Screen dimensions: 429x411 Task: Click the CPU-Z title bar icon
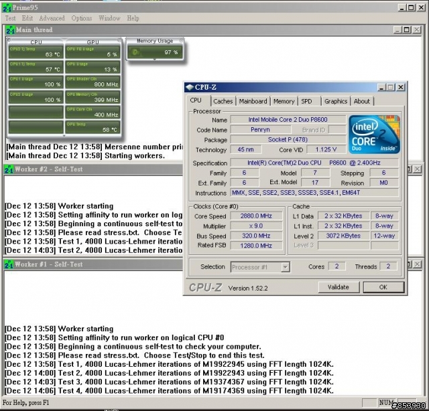190,87
